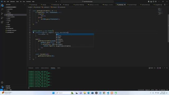This screenshot has width=169, height=95.
Task: Open the Help menu
Action: pyautogui.click(x=33, y=2)
